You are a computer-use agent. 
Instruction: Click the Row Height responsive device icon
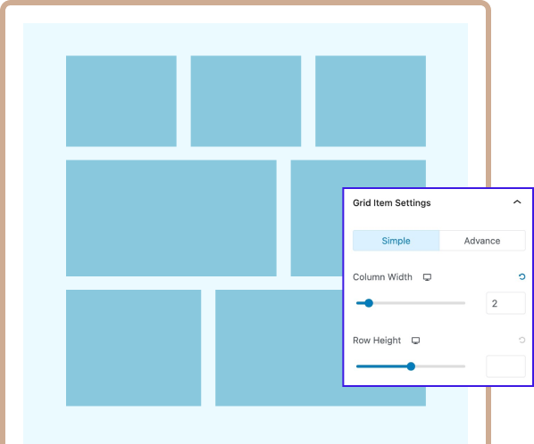tap(415, 341)
